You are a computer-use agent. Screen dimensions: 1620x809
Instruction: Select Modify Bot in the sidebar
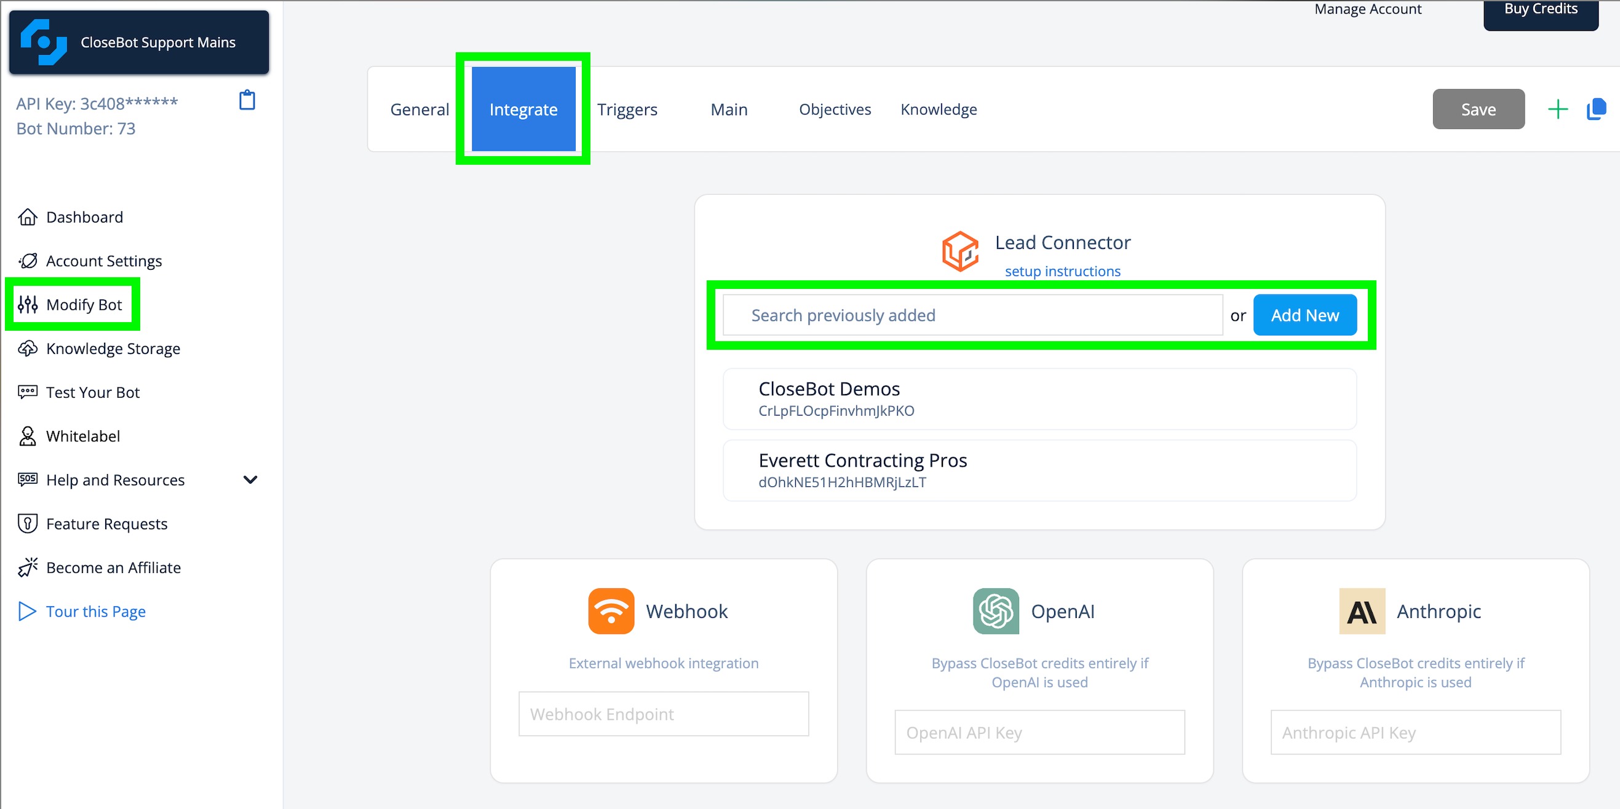84,305
